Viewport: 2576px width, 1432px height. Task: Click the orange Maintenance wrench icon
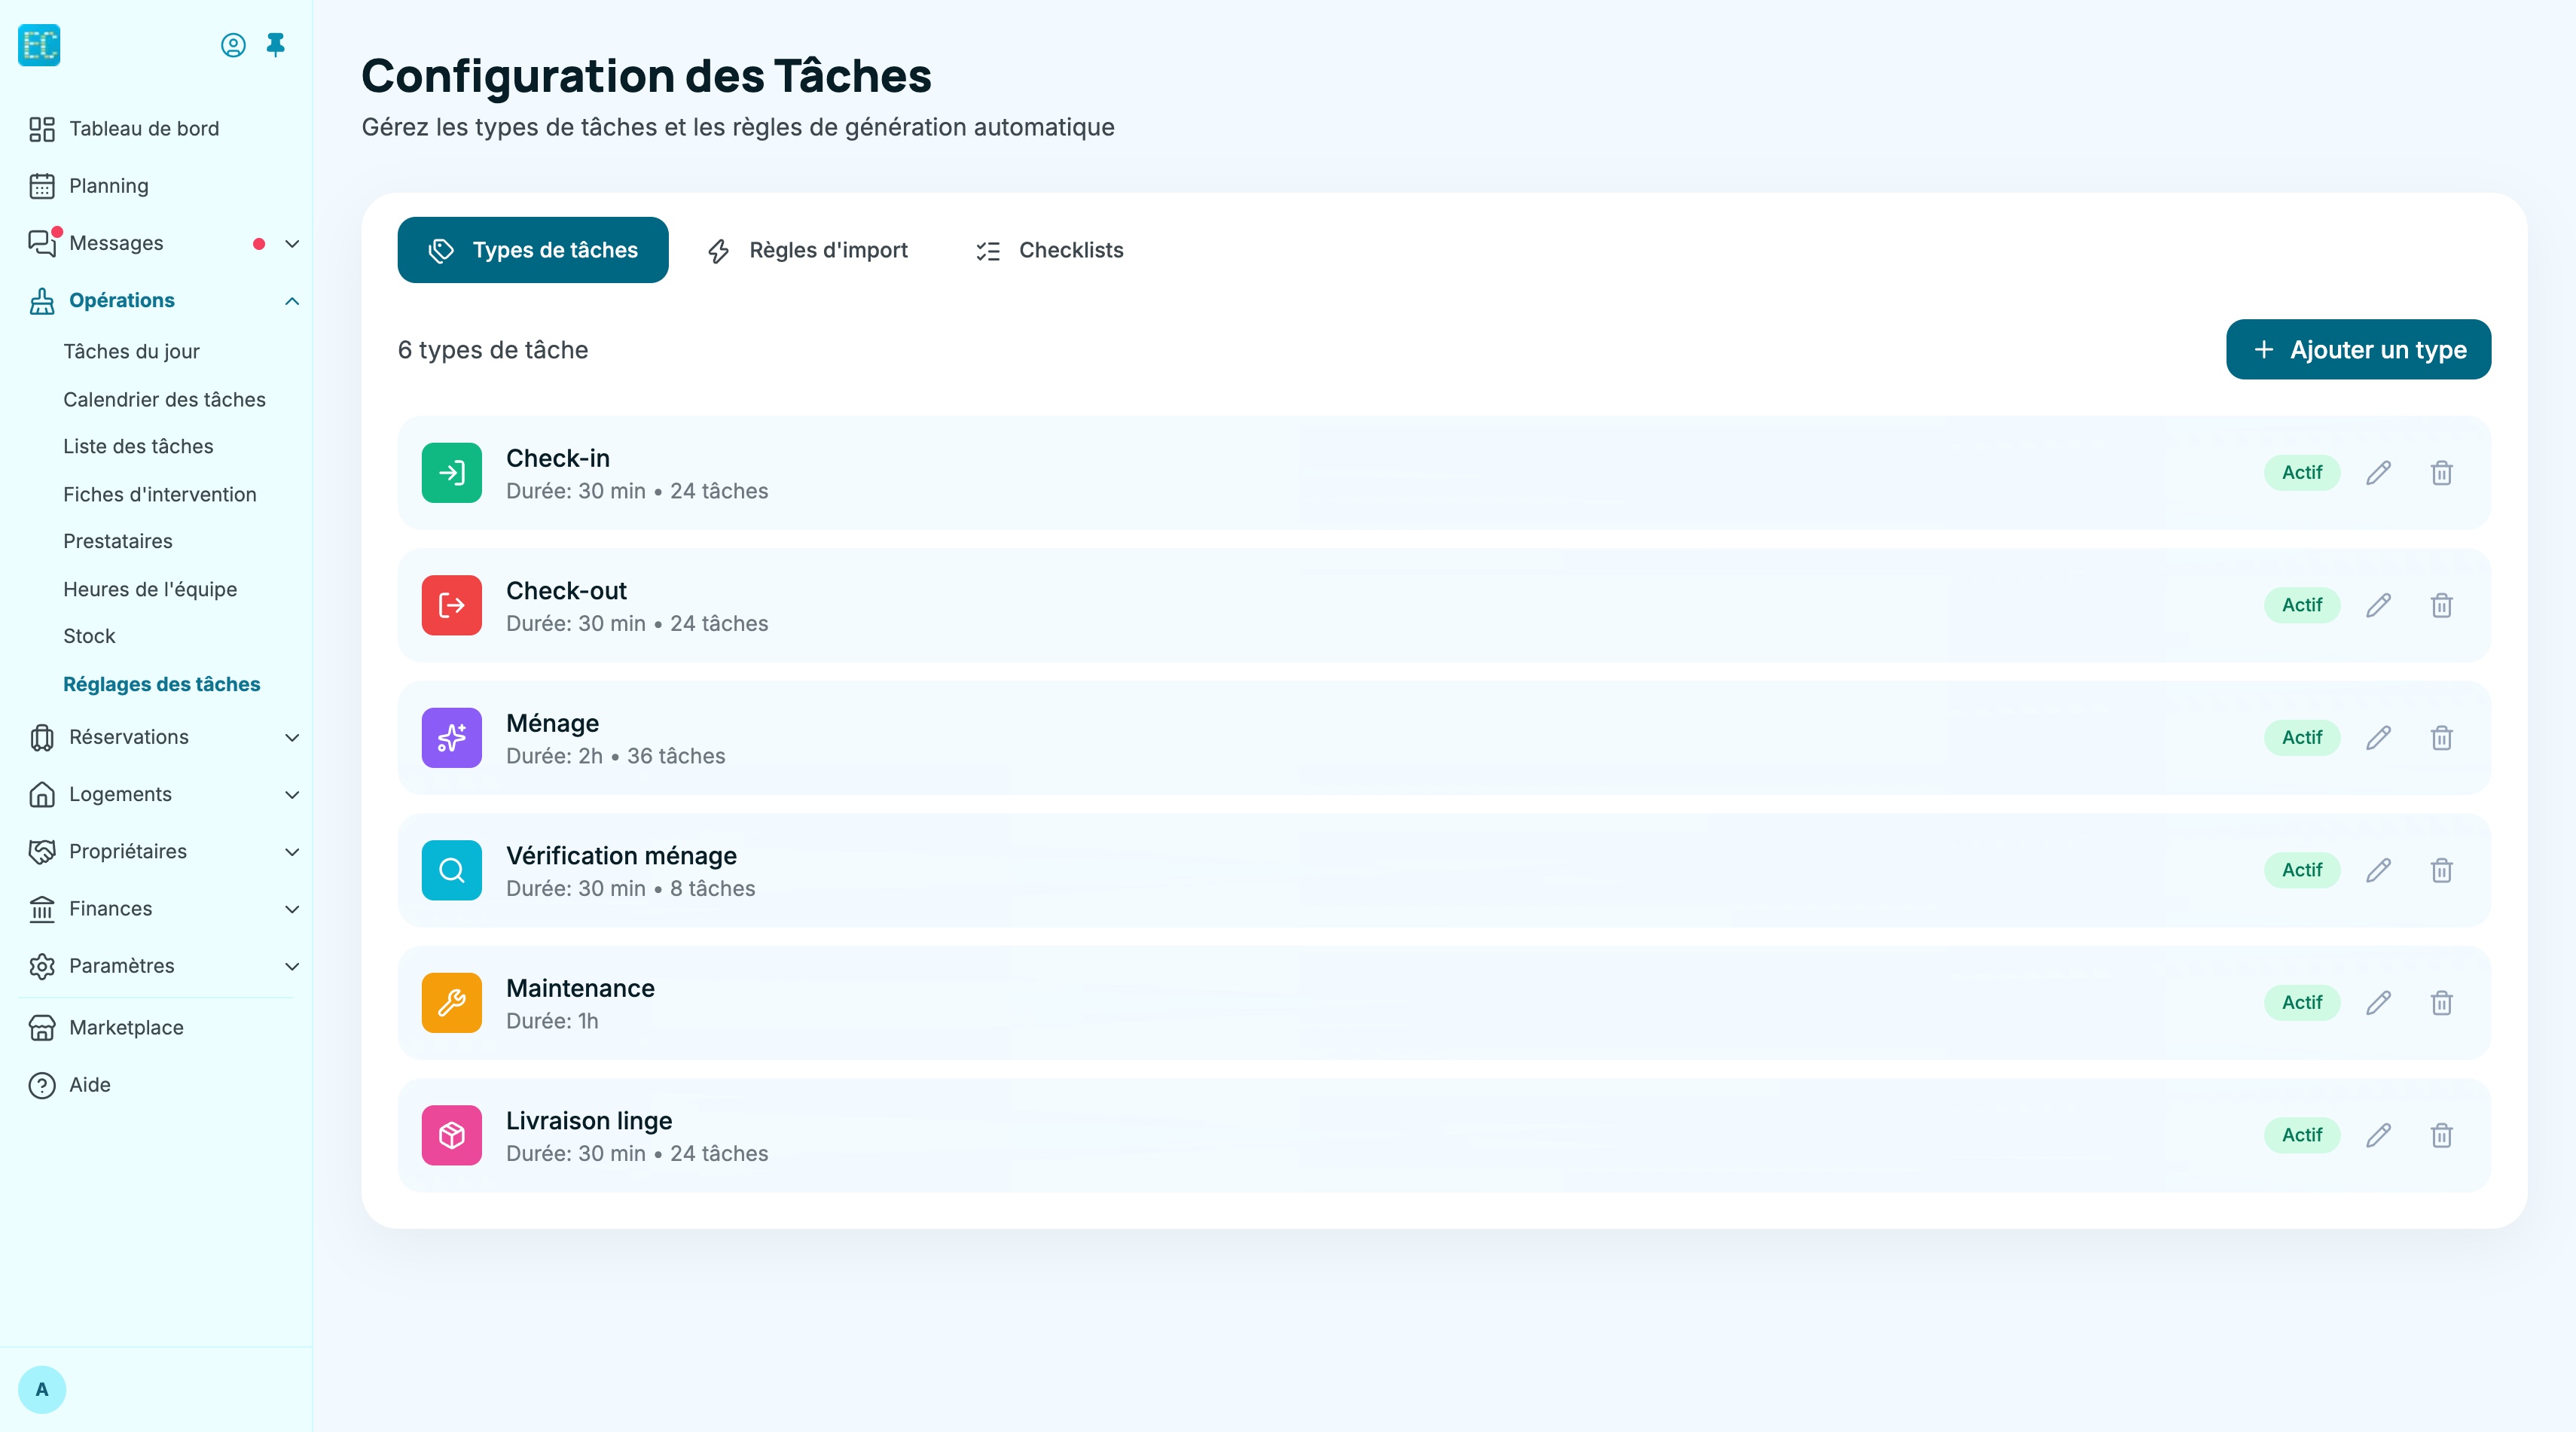point(452,1002)
